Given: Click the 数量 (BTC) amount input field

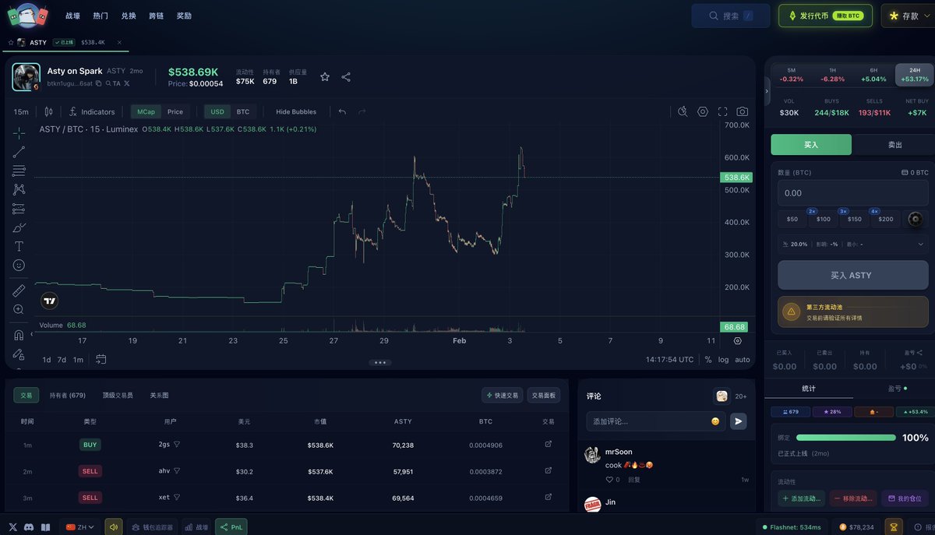Looking at the screenshot, I should pyautogui.click(x=853, y=192).
